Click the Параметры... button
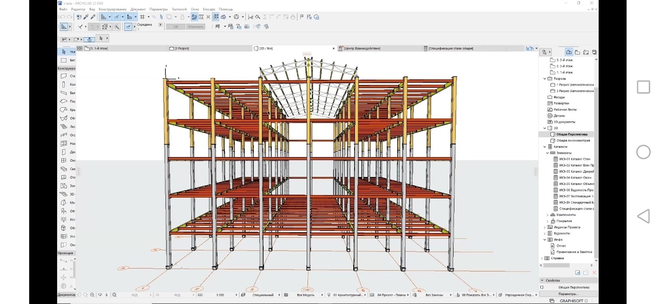660x304 pixels. (568, 294)
